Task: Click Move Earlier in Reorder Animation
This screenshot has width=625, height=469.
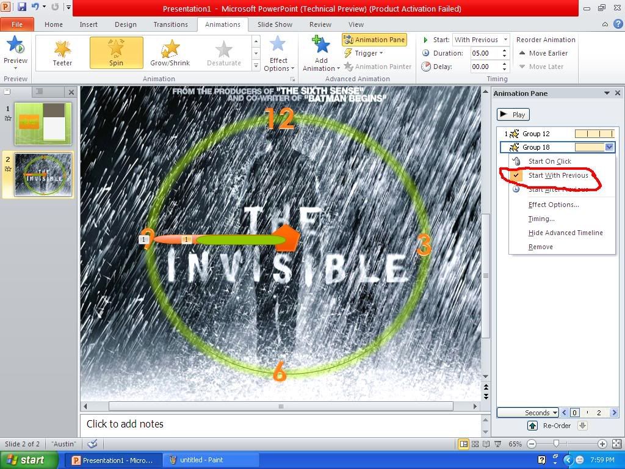Action: (543, 53)
